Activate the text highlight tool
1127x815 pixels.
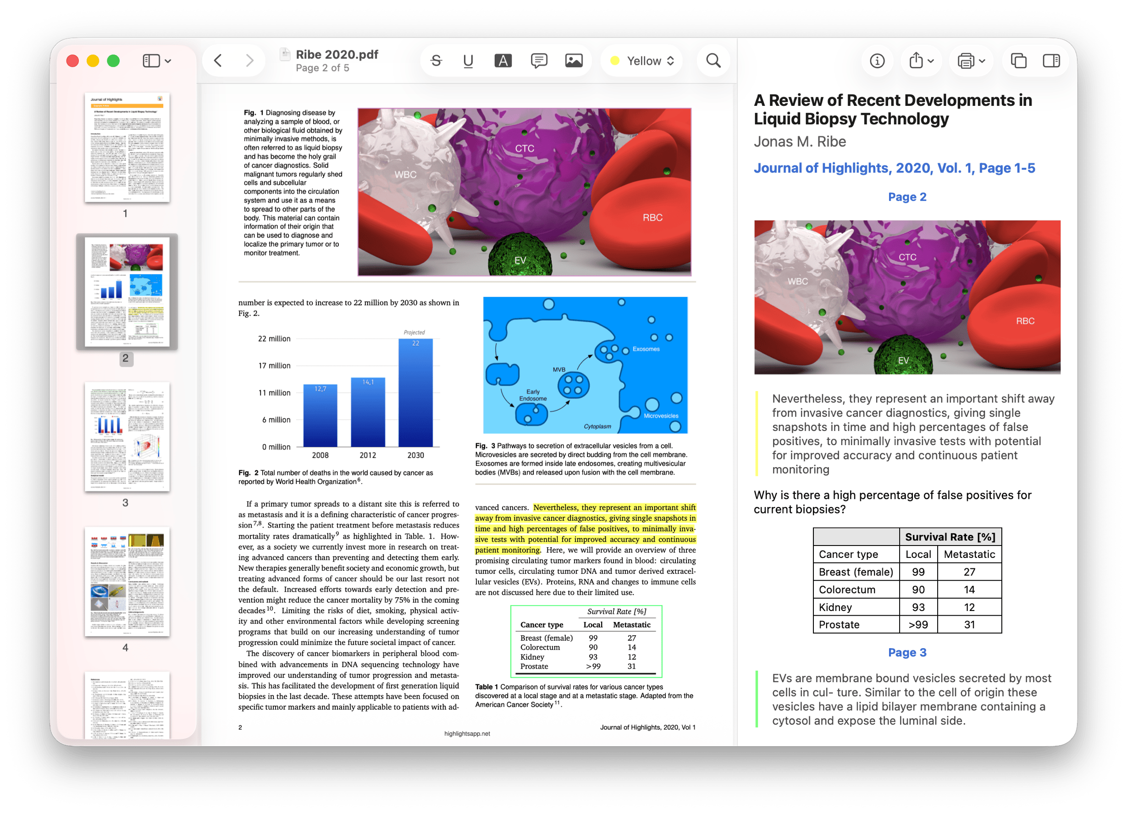click(503, 60)
